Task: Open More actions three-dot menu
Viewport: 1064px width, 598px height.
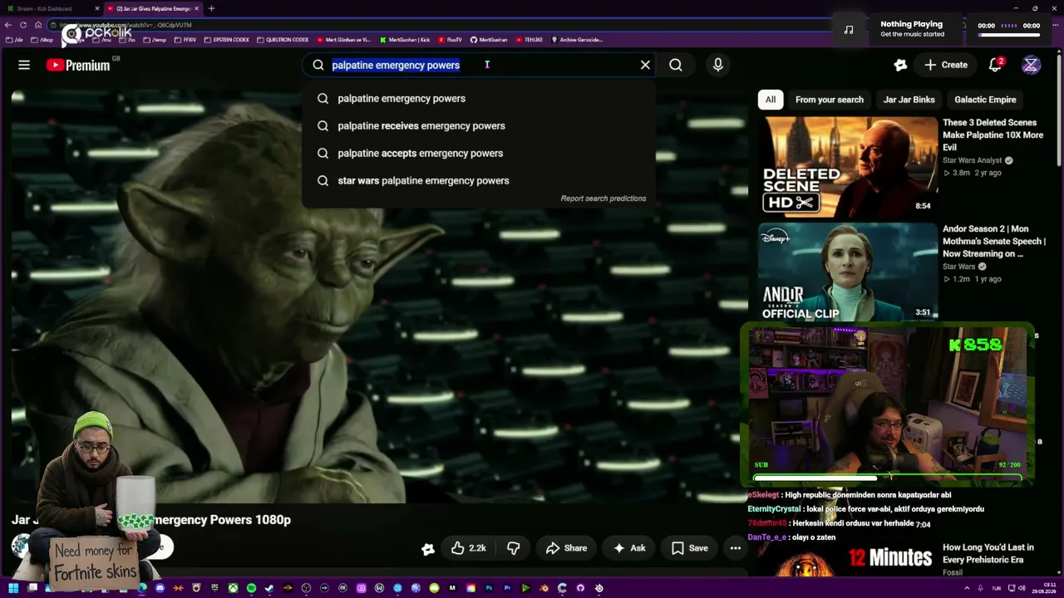Action: [736, 548]
